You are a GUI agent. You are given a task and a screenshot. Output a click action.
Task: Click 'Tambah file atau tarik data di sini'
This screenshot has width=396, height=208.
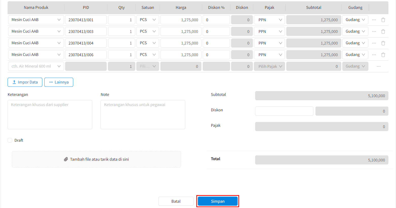(96, 159)
